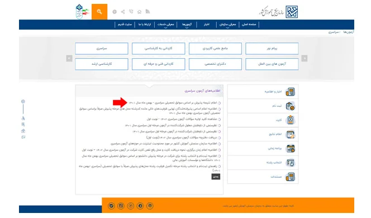Select پیام نور exam button

pos(272,49)
